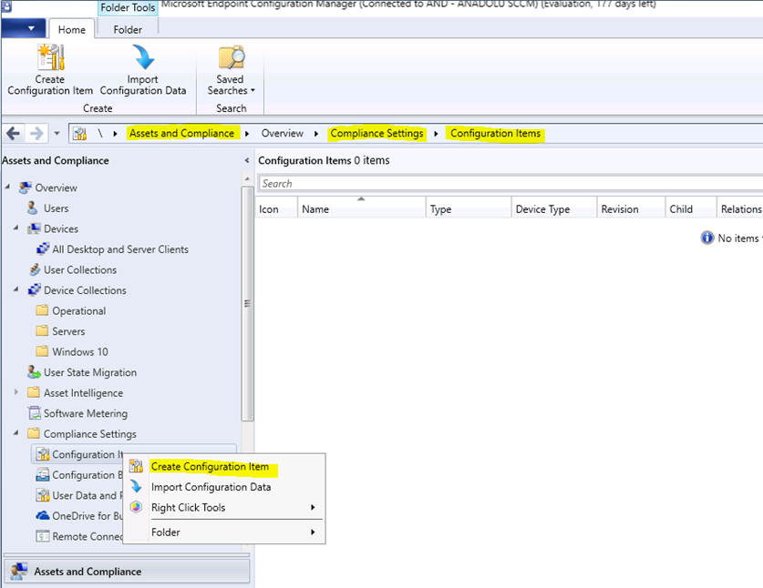Click the Create Configuration Item ribbon icon

coord(51,57)
